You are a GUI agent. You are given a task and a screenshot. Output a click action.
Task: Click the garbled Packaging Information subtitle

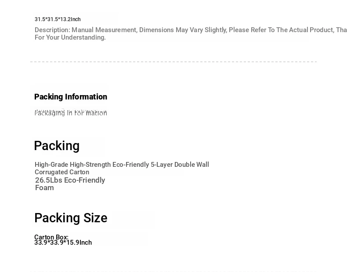click(71, 113)
